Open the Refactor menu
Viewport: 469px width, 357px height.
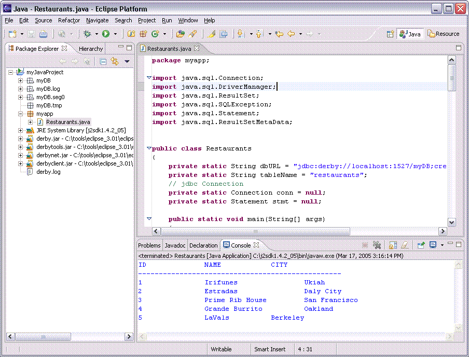pyautogui.click(x=69, y=20)
